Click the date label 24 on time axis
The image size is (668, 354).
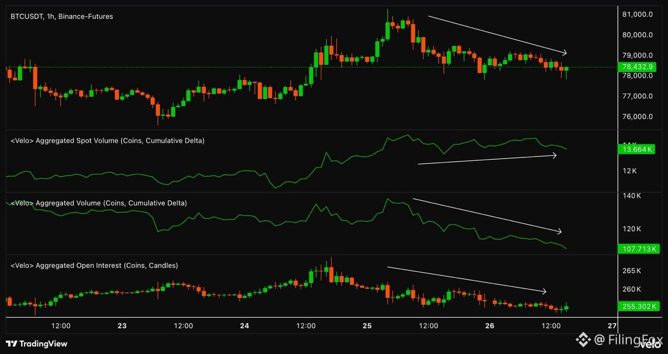pos(244,326)
